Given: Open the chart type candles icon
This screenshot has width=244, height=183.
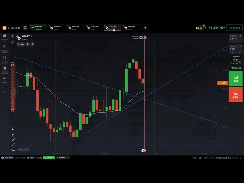Looking at the screenshot, I should pyautogui.click(x=13, y=130).
